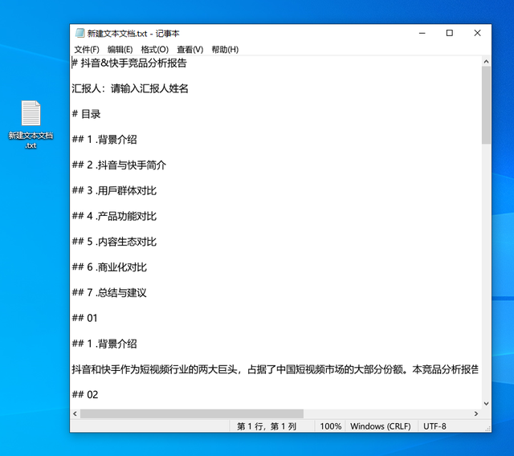
Task: Minimize the Notepad window
Action: [x=422, y=33]
